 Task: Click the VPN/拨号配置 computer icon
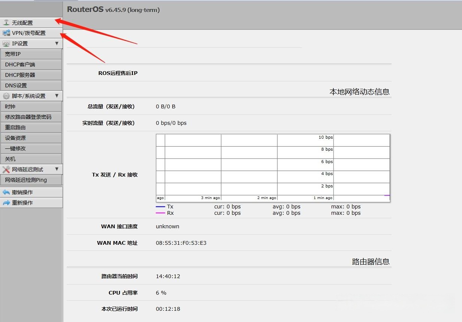coord(6,33)
